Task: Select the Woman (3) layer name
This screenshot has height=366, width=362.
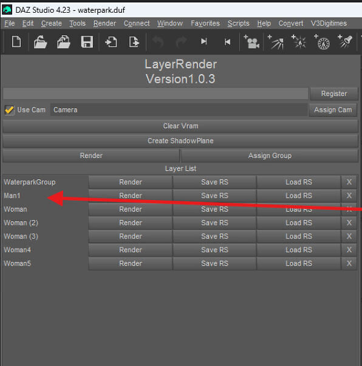Action: coord(21,237)
